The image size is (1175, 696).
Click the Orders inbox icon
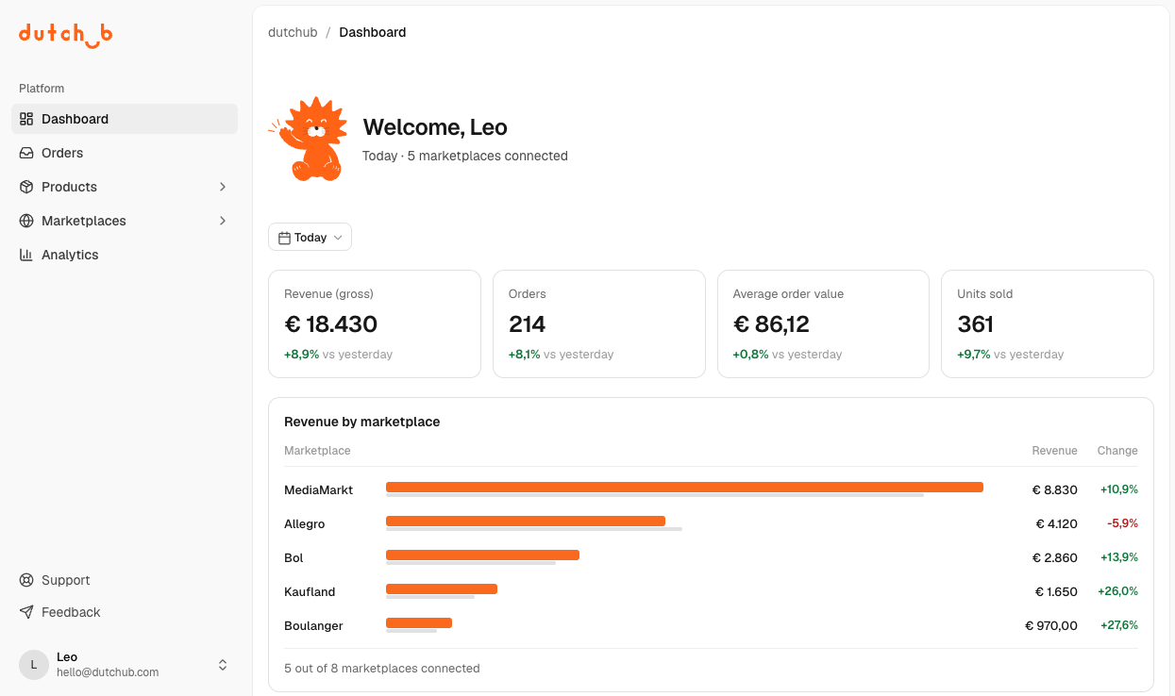click(x=26, y=153)
